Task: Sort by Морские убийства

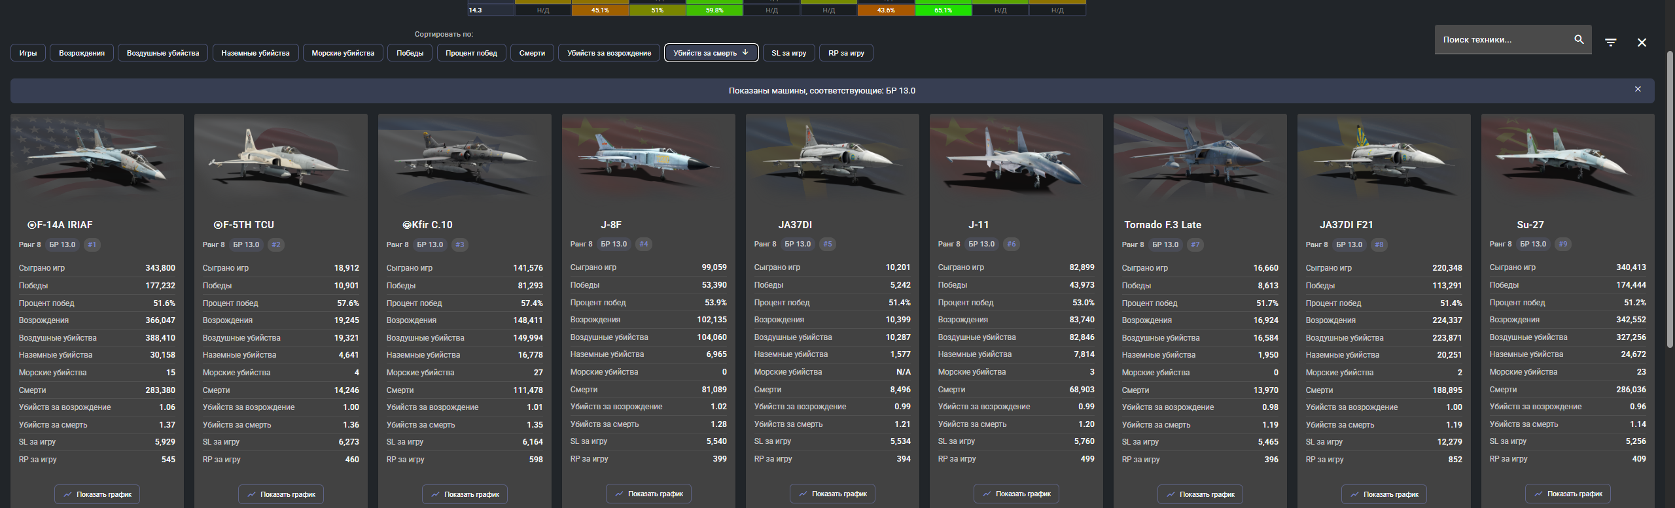Action: tap(343, 53)
